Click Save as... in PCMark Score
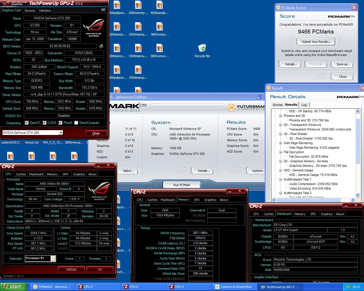The width and height of the screenshot is (364, 291). (x=343, y=64)
